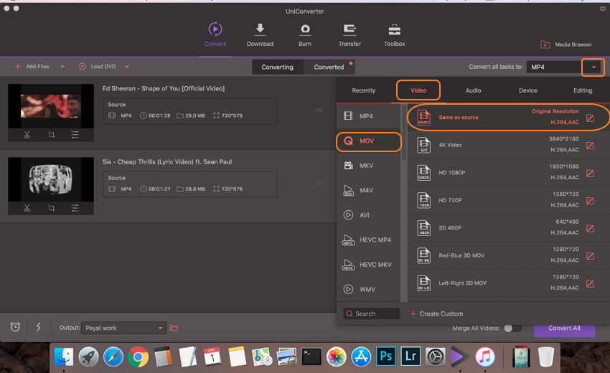Screen dimensions: 610x373
Task: Click Load DVD button
Action: point(98,67)
